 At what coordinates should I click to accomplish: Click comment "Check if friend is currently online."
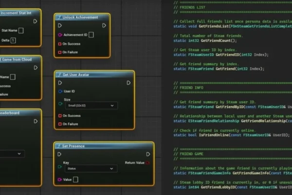215,131
